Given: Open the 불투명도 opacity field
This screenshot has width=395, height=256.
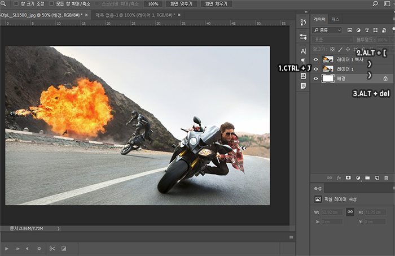Looking at the screenshot, I should (x=383, y=40).
